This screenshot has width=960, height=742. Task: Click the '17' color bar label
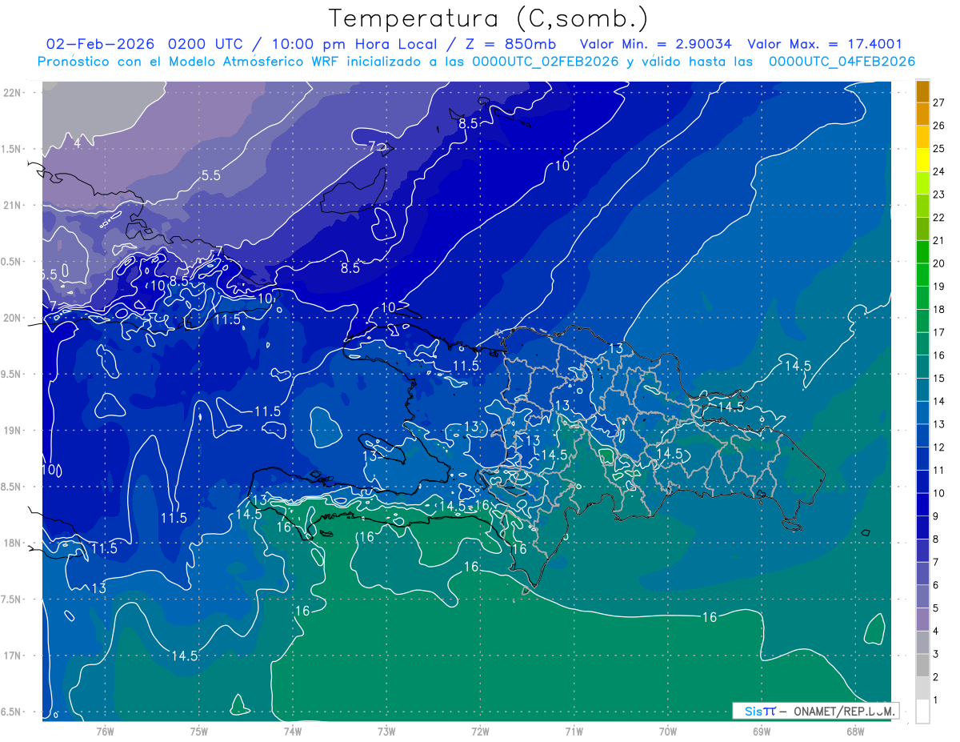(939, 332)
